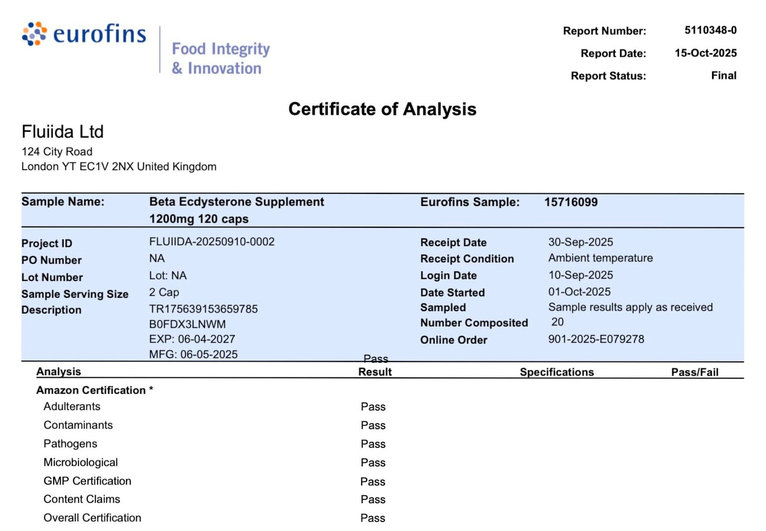Image resolution: width=766 pixels, height=531 pixels.
Task: Select the report status value "Final"
Action: [724, 75]
